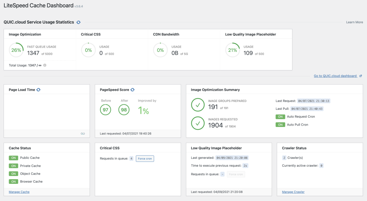The image size is (367, 201).
Task: Click the Currently active crawler value 0
Action: [x=321, y=166]
